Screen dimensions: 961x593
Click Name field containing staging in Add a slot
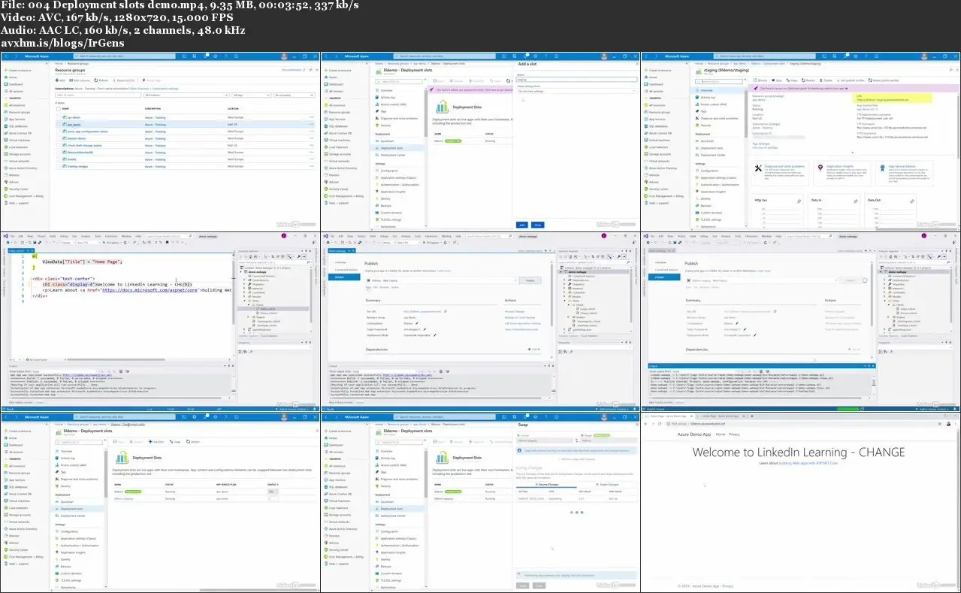[576, 80]
